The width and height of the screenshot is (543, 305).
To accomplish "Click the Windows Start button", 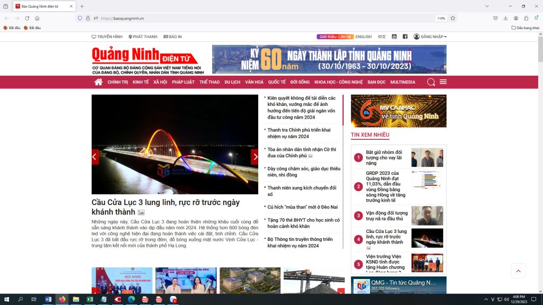I will [6, 300].
